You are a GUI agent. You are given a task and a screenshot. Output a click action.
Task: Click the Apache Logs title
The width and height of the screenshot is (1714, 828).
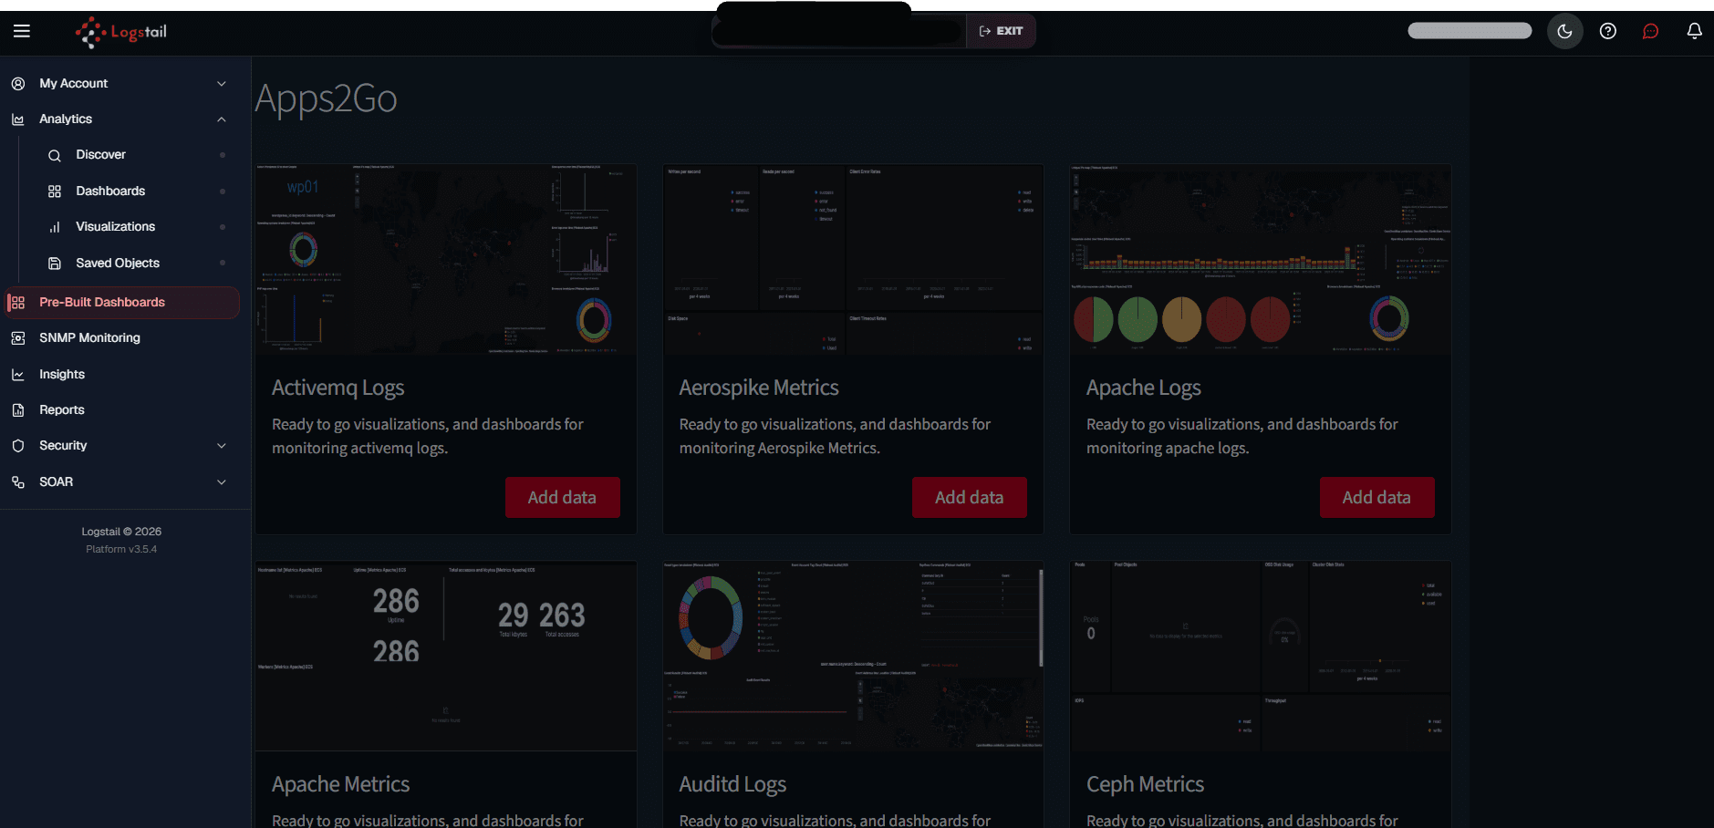pos(1144,388)
